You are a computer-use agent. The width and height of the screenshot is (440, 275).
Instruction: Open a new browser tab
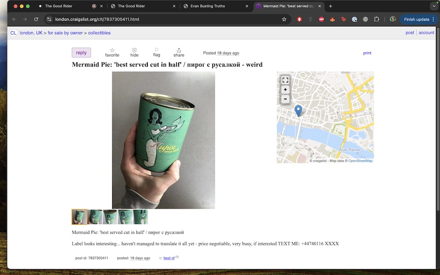coord(330,6)
